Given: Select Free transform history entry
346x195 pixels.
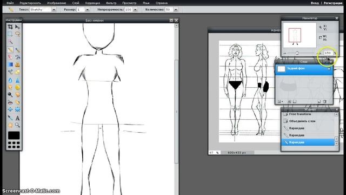Looking at the screenshot, I should (308, 114).
